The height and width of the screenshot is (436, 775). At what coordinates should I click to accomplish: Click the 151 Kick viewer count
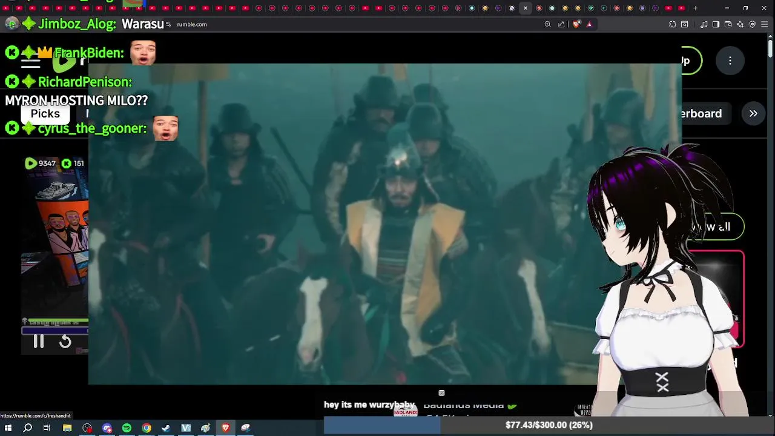(73, 163)
